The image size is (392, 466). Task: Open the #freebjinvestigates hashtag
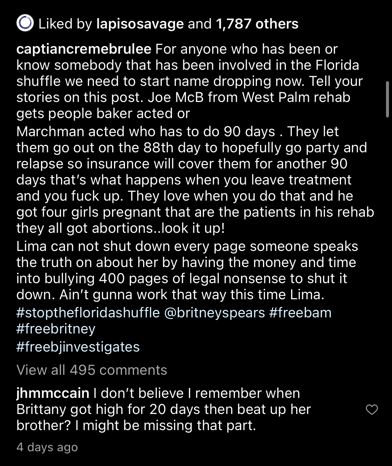(x=78, y=347)
